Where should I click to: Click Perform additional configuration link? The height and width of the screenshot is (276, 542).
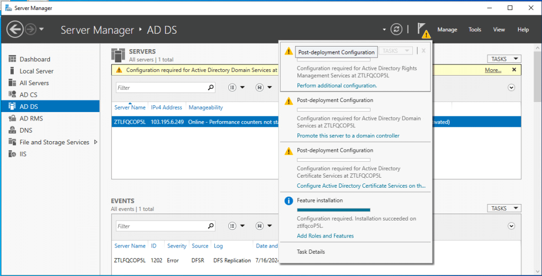[337, 85]
